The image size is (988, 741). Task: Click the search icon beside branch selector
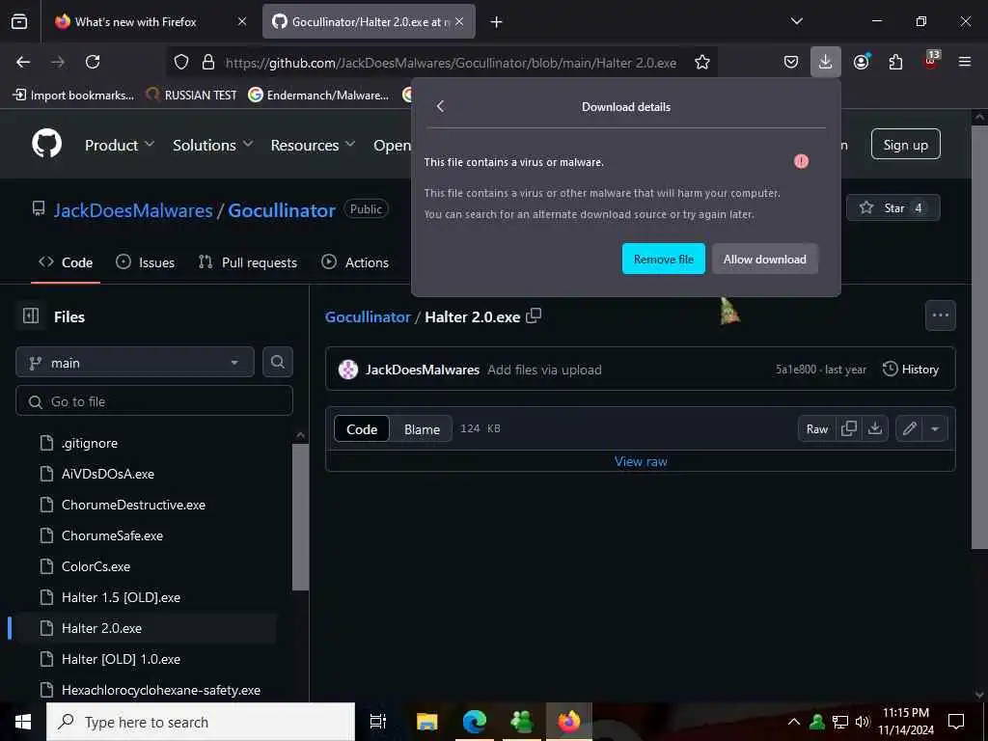tap(277, 363)
